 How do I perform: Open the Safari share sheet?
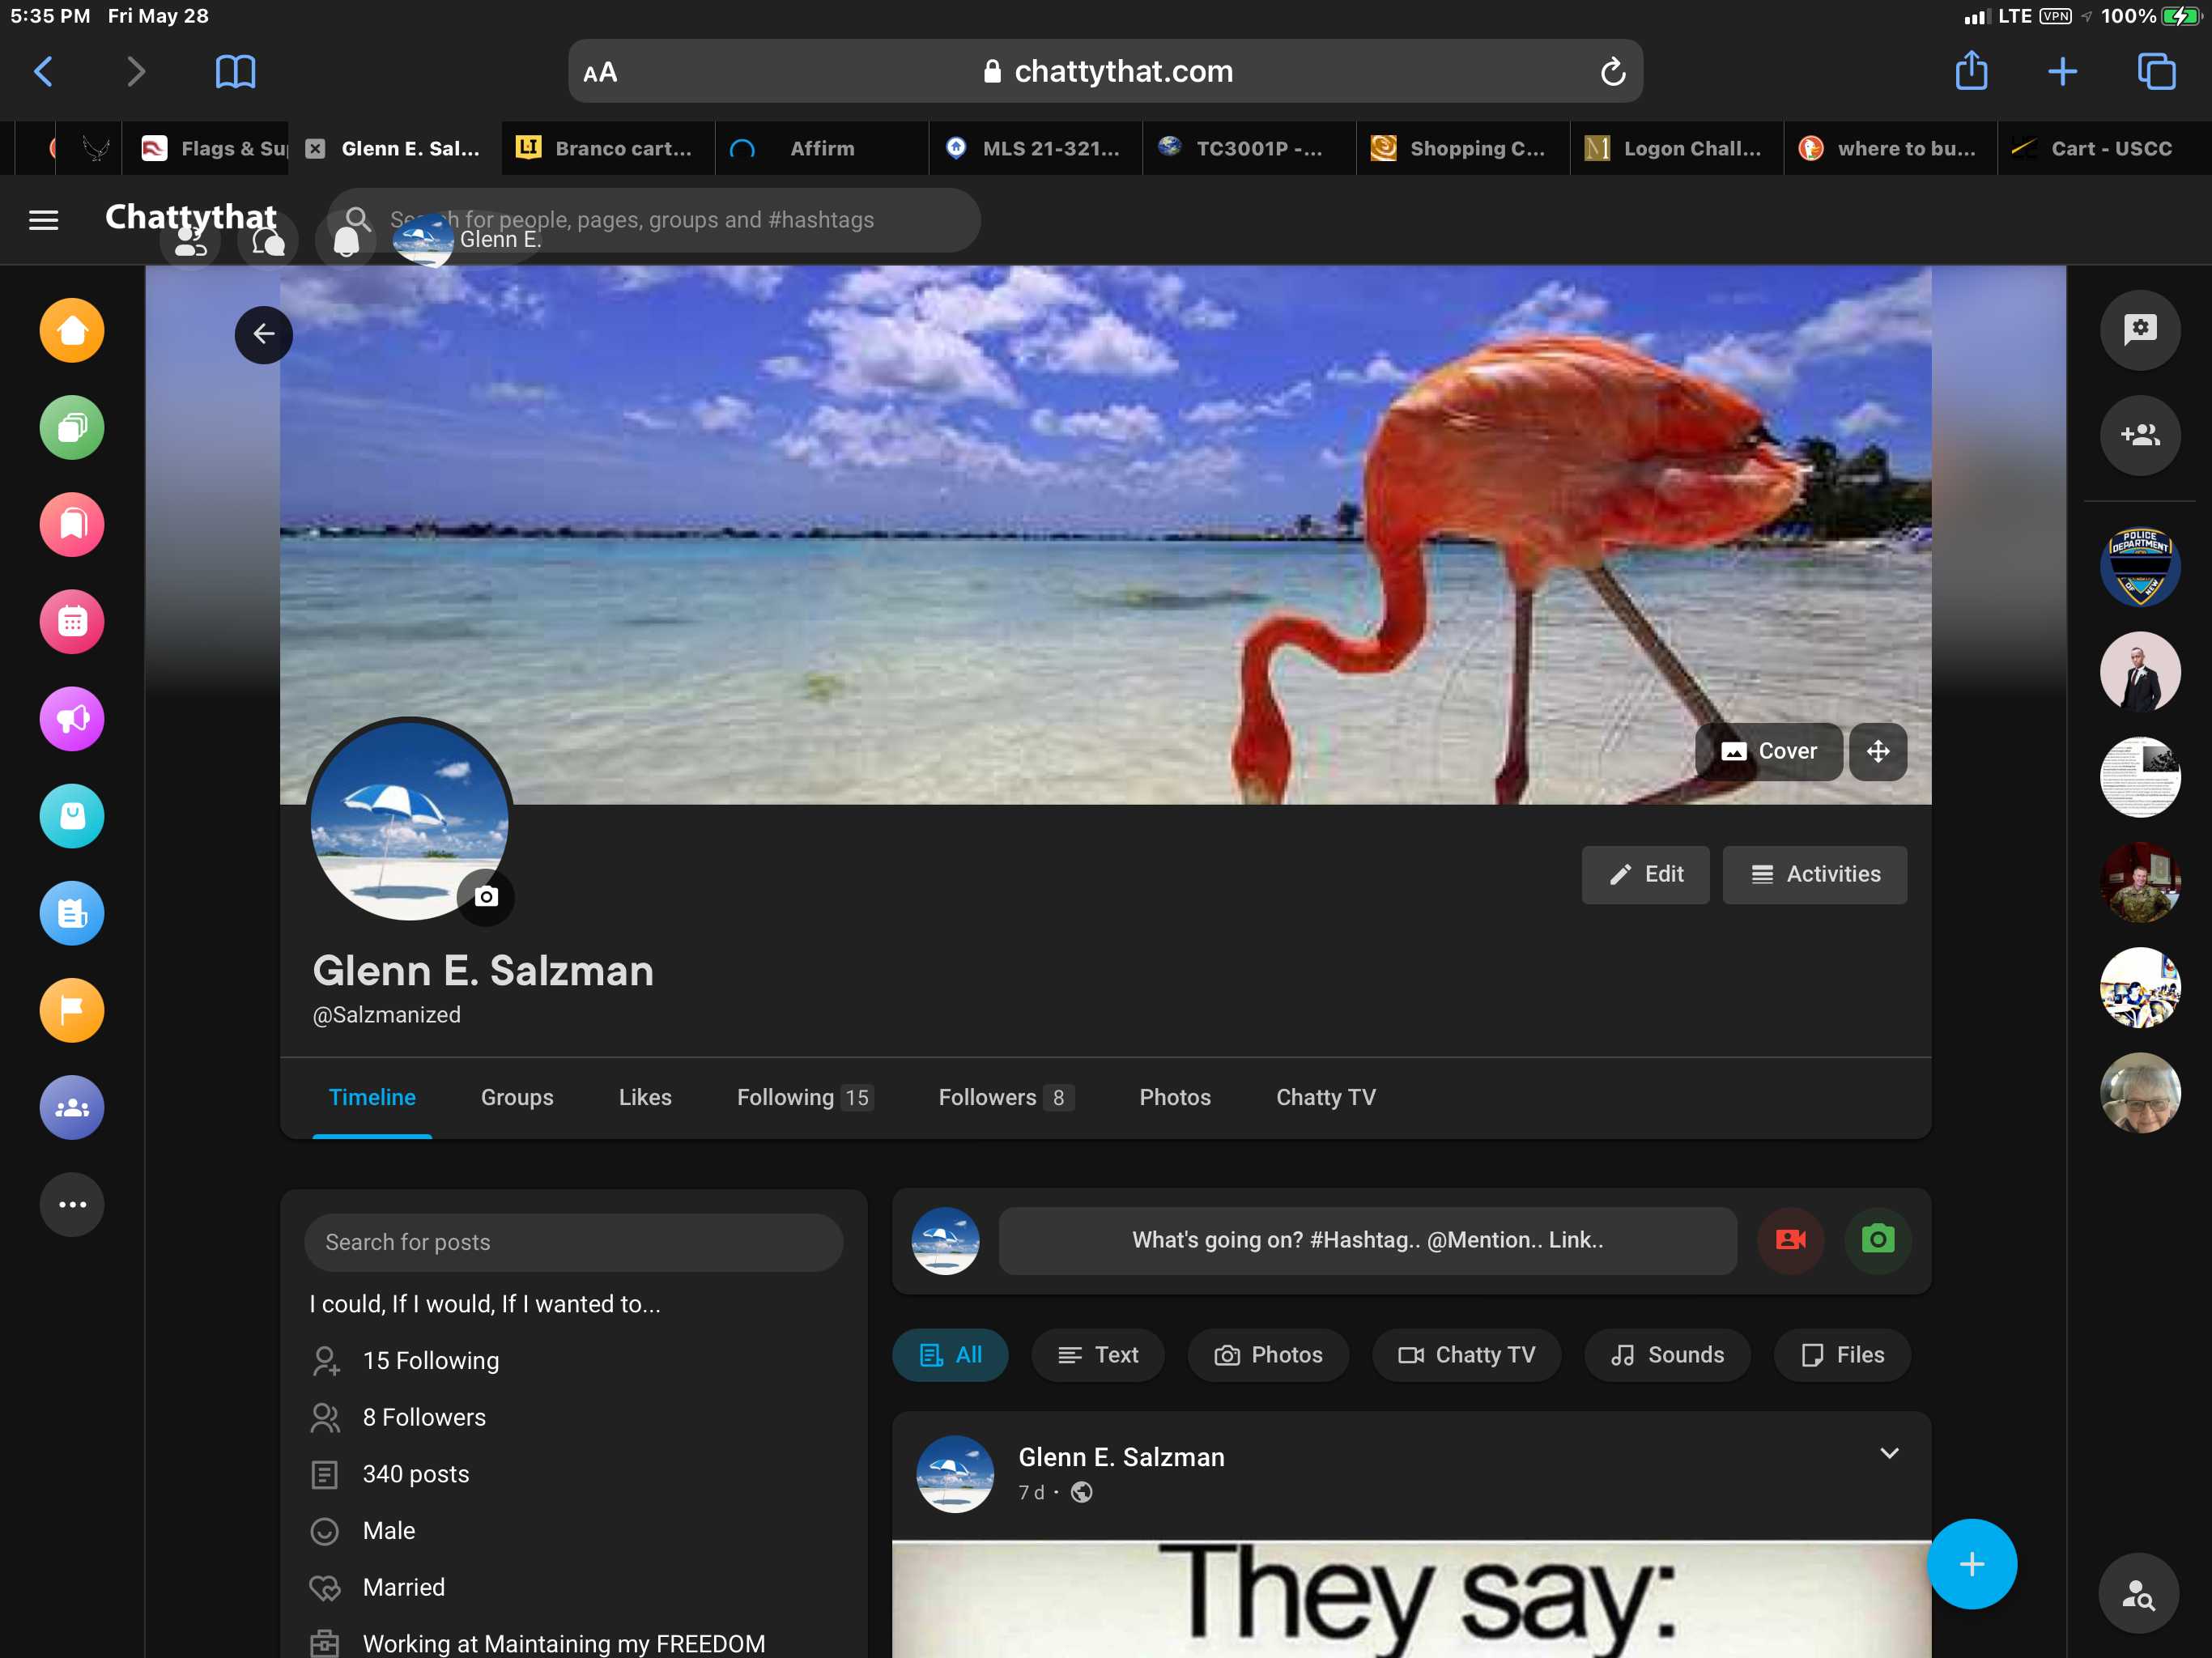pyautogui.click(x=1971, y=70)
